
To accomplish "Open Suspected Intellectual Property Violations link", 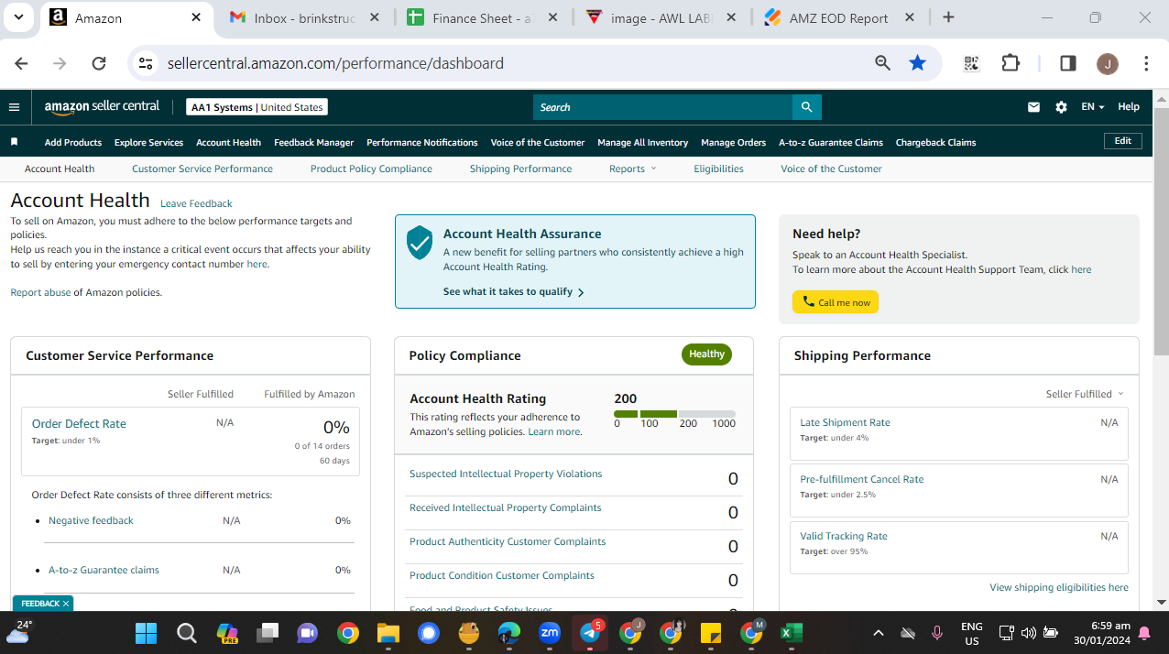I will coord(506,474).
